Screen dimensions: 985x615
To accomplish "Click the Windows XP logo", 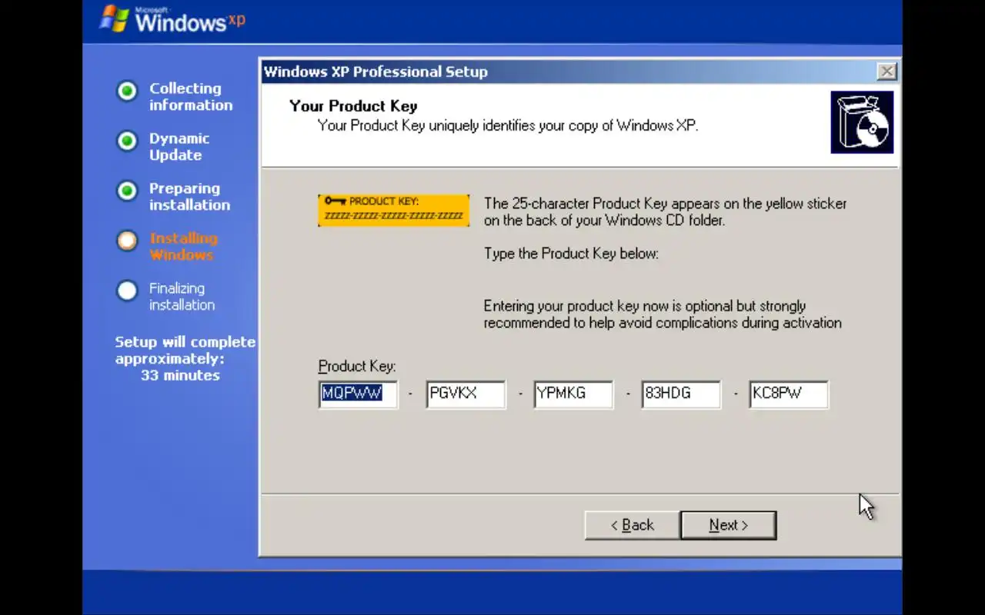I will click(x=172, y=19).
